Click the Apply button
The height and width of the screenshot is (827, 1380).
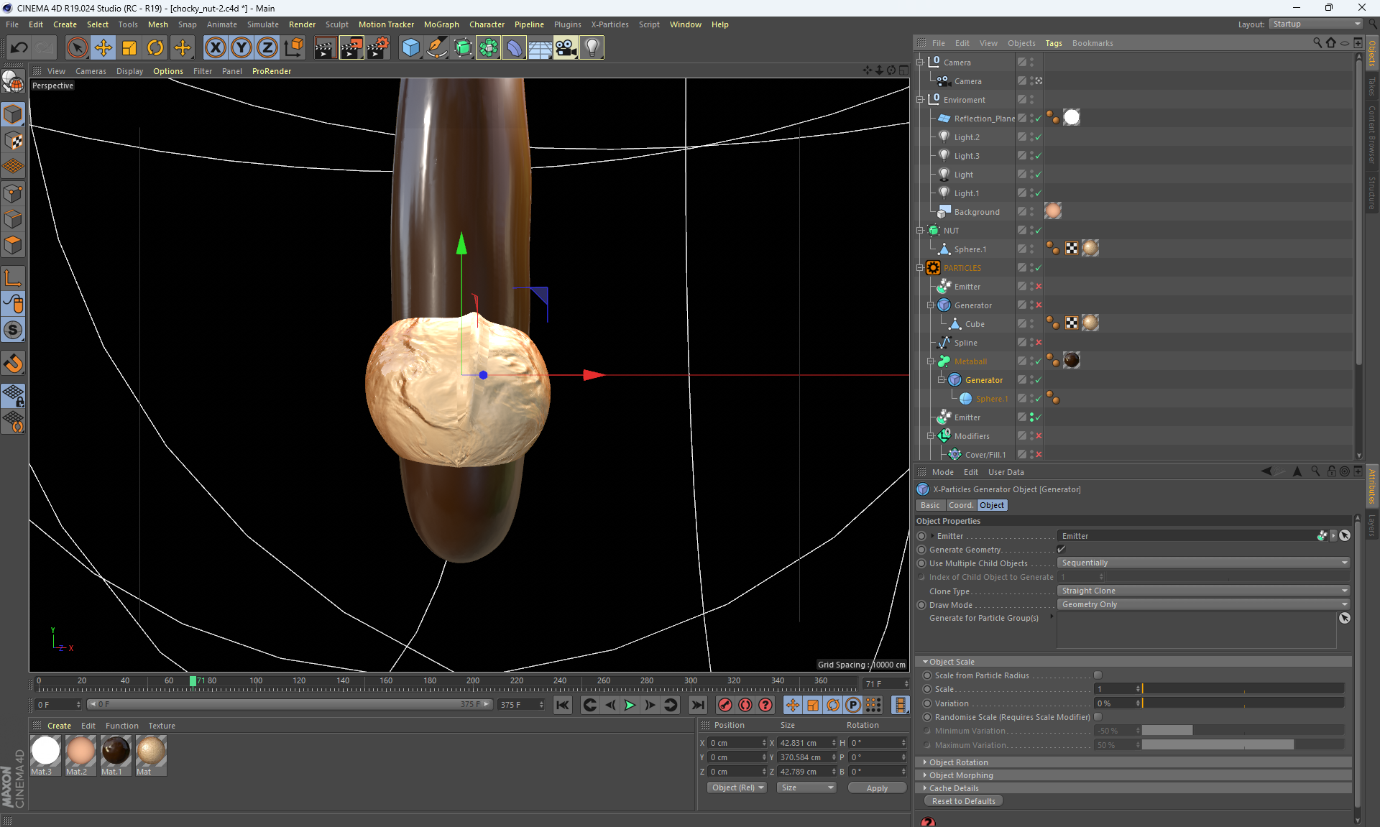(x=876, y=788)
